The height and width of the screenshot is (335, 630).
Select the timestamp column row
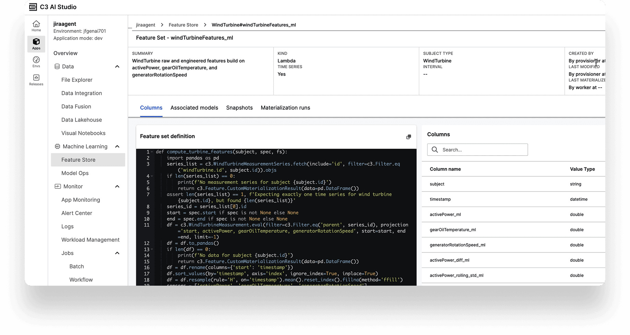pyautogui.click(x=513, y=199)
